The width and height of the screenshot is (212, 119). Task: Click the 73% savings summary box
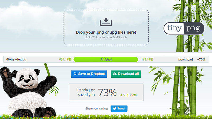click(106, 92)
